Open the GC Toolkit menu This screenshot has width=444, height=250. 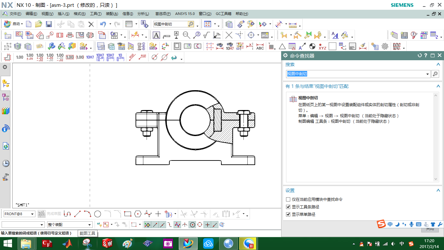coord(224,14)
